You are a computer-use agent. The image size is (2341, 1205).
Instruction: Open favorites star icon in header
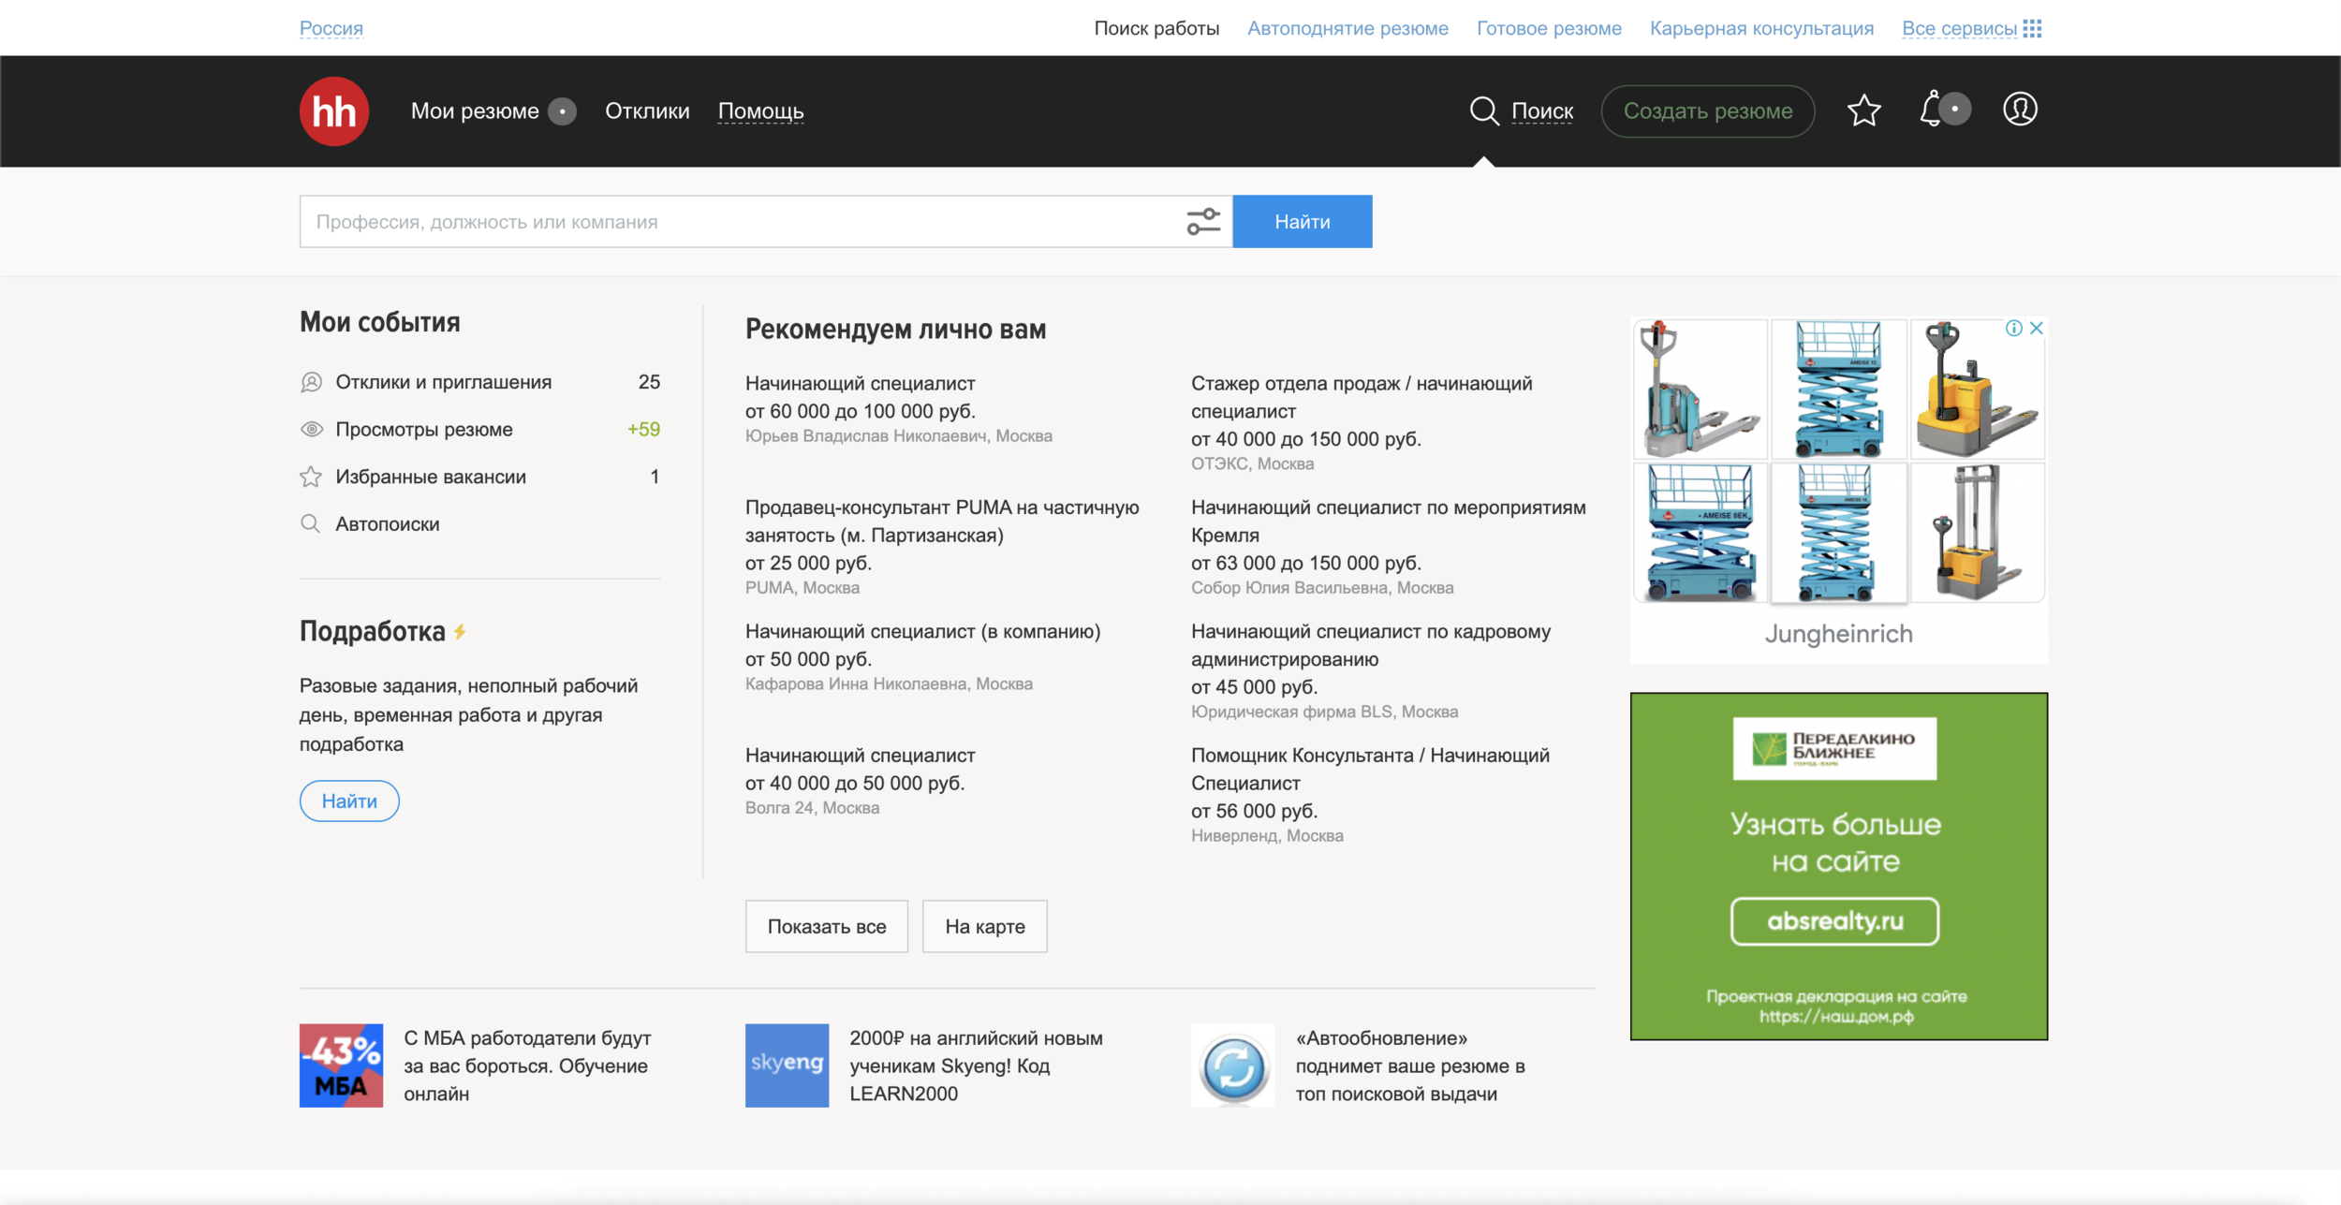(x=1863, y=110)
